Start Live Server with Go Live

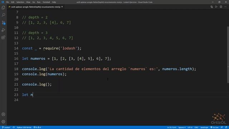tap(214, 128)
